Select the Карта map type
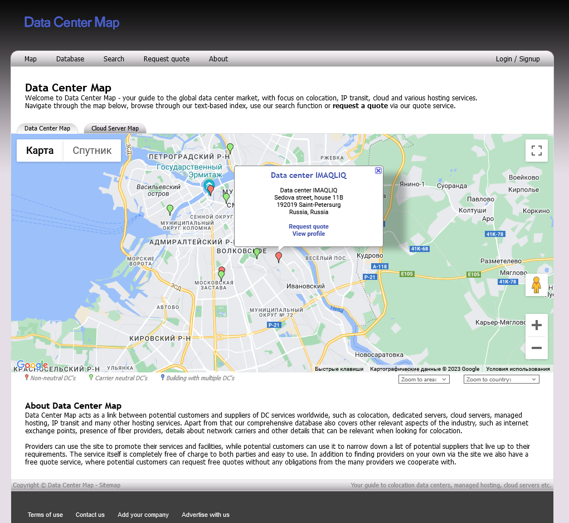This screenshot has height=523, width=569. 40,150
